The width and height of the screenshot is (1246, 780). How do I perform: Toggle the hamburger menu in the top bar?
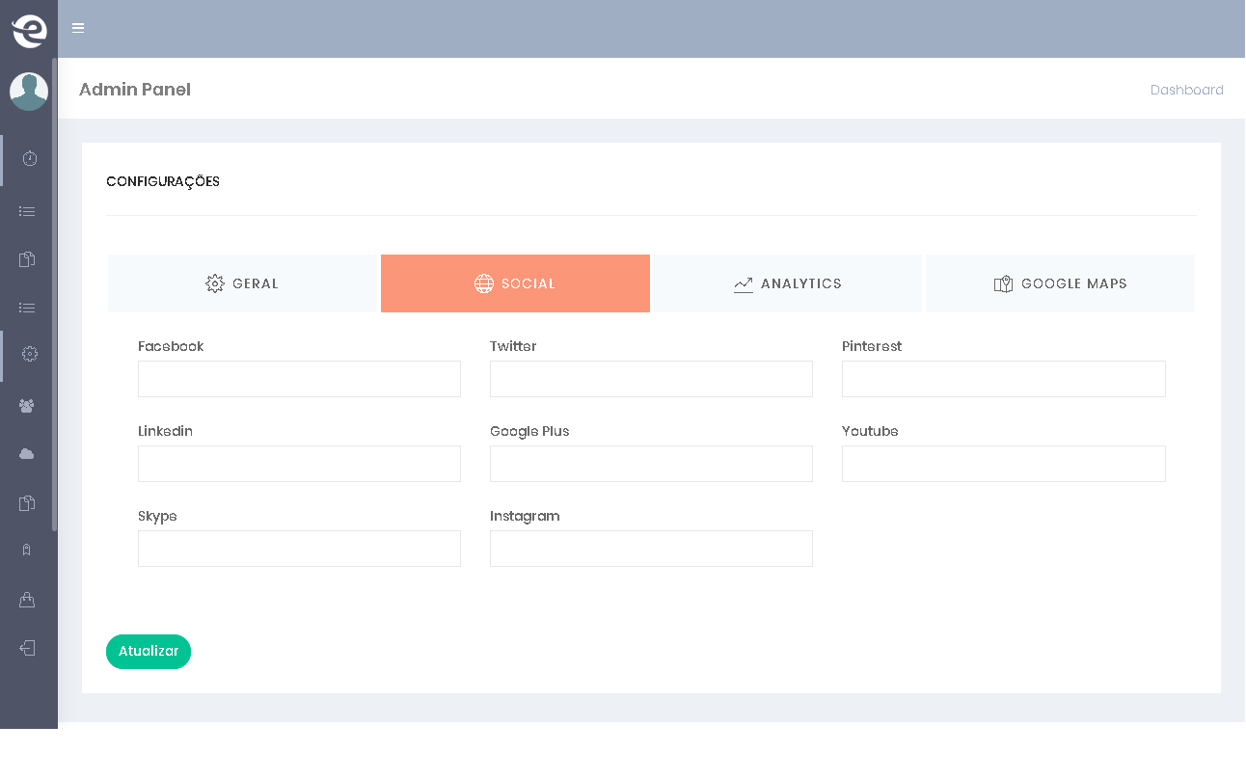coord(78,28)
